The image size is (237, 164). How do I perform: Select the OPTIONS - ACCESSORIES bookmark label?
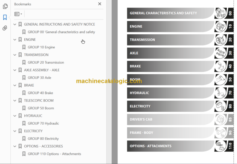(x=44, y=146)
